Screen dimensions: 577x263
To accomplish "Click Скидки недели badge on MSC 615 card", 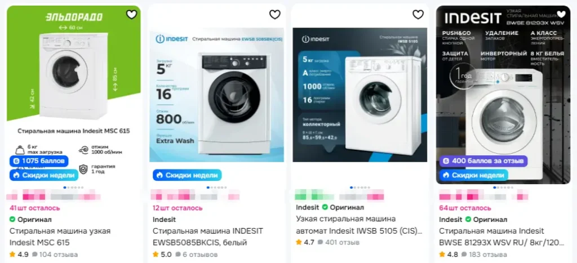I will click(44, 175).
